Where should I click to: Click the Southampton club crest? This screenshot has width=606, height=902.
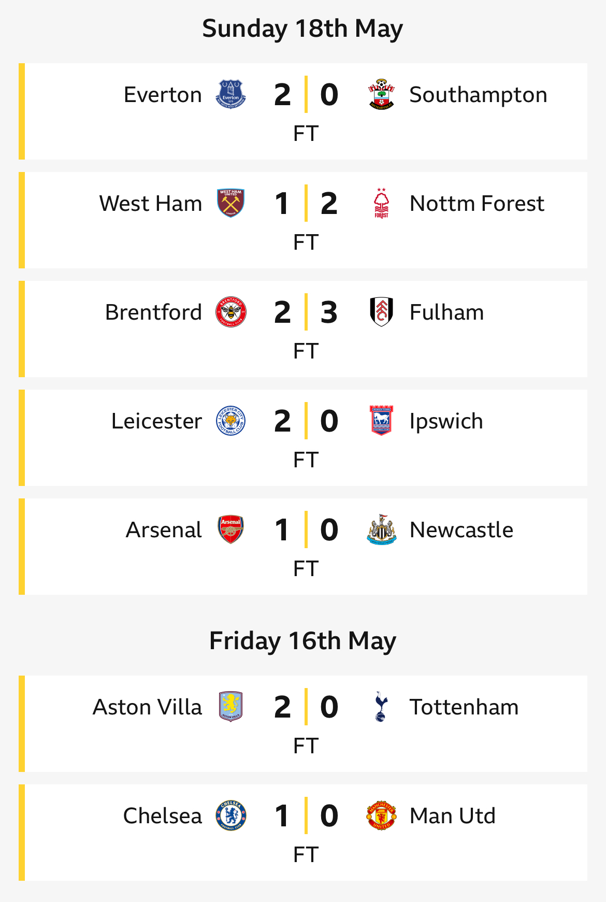(x=381, y=94)
